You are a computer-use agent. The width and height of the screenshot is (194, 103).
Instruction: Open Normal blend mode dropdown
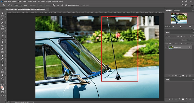pyautogui.click(x=173, y=40)
